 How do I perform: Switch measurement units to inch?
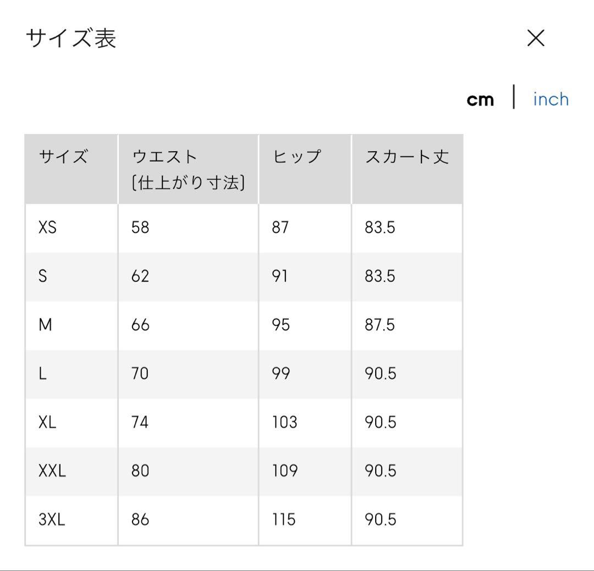coord(551,99)
